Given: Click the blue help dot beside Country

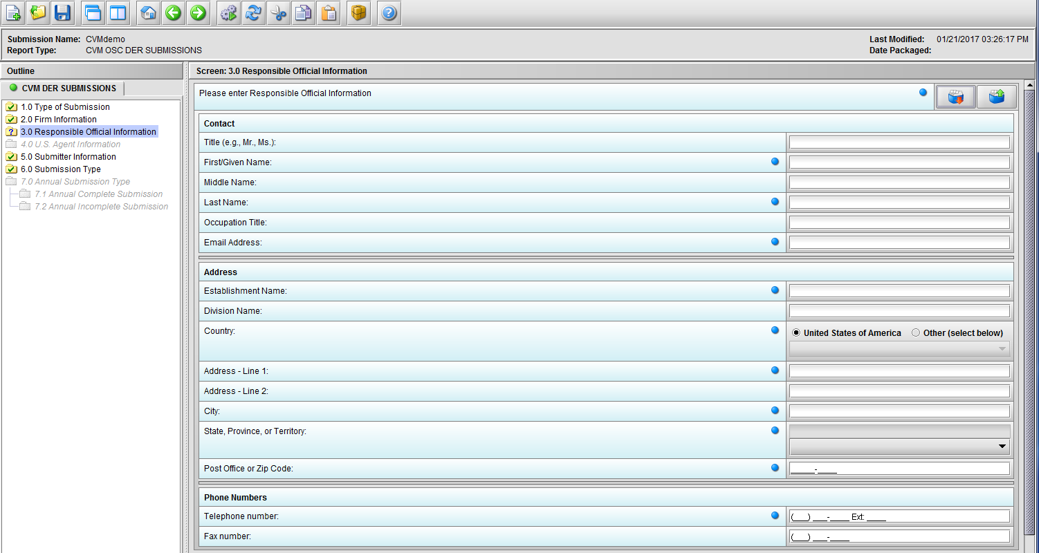Looking at the screenshot, I should click(x=775, y=330).
